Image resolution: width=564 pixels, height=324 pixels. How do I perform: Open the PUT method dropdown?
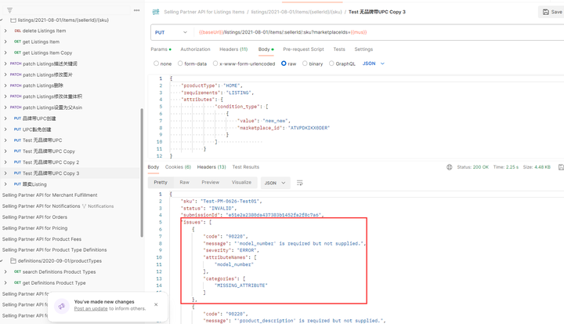(172, 32)
